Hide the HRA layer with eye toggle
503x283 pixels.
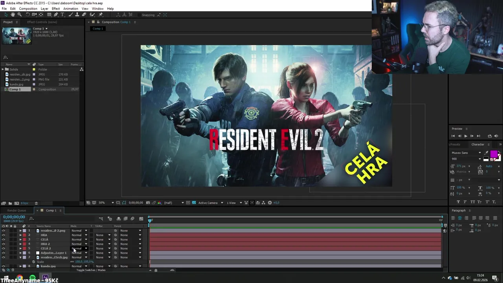(x=4, y=235)
